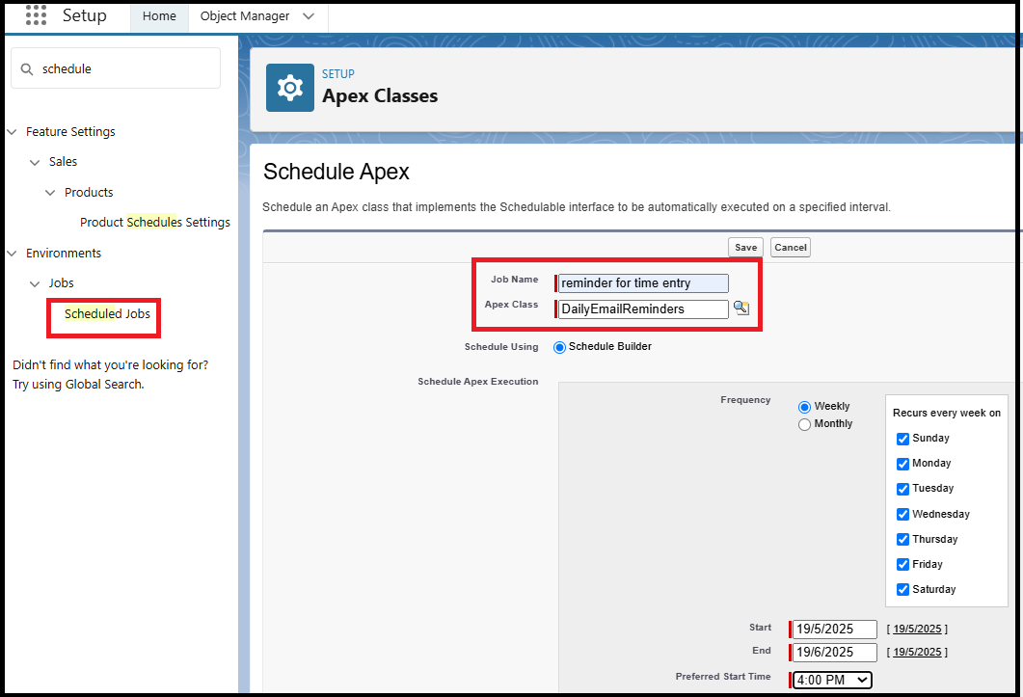Switch to the Object Manager tab
This screenshot has height=697, width=1023.
click(245, 16)
